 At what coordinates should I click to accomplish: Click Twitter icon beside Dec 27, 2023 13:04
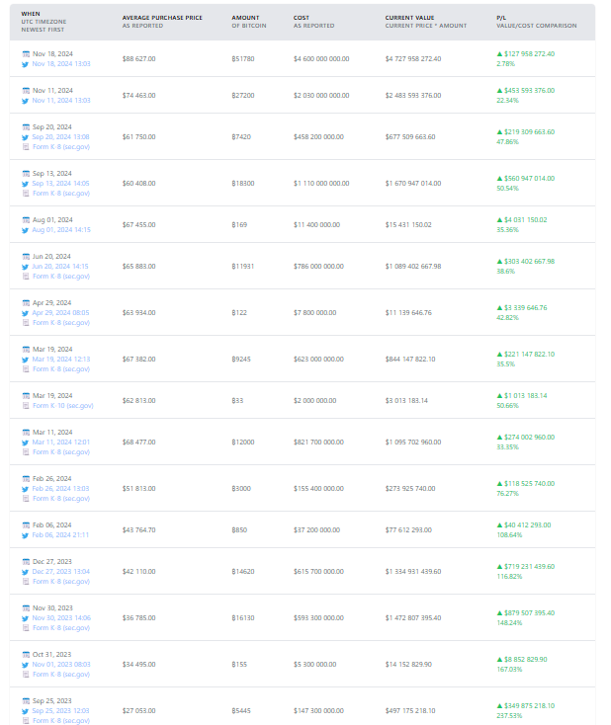pos(26,572)
